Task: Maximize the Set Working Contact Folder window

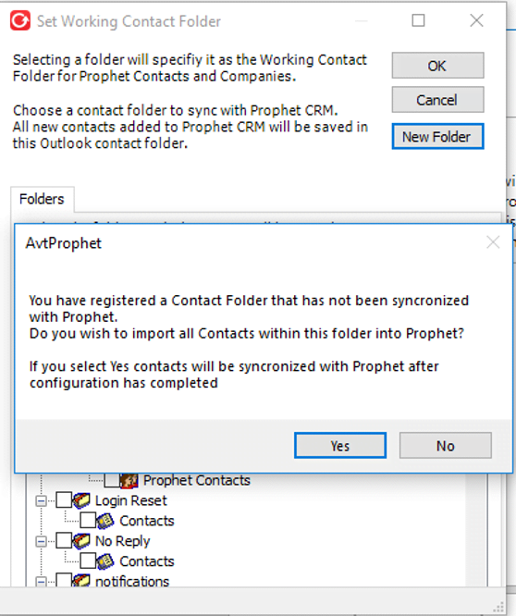Action: pos(418,20)
